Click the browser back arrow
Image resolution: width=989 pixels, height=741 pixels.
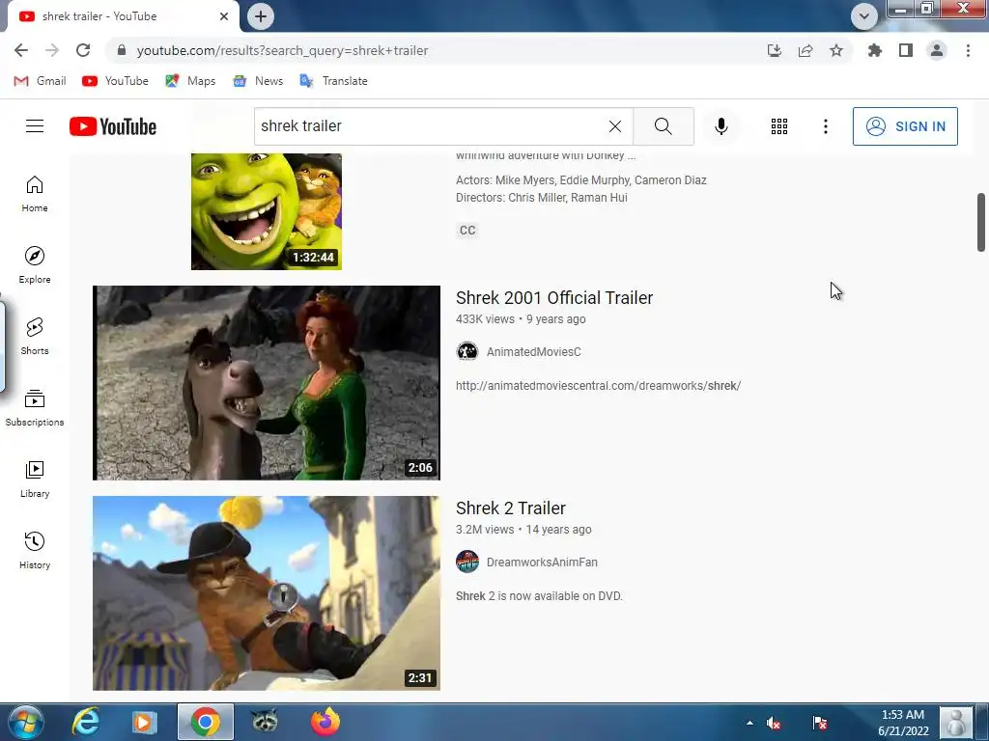point(21,50)
